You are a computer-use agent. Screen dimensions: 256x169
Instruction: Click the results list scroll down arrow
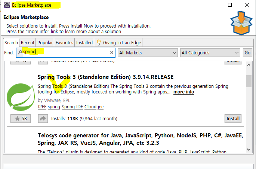pyautogui.click(x=249, y=150)
